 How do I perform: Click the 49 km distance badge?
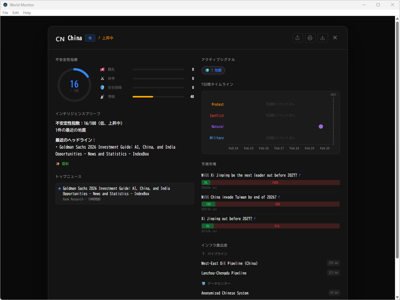tap(334, 293)
